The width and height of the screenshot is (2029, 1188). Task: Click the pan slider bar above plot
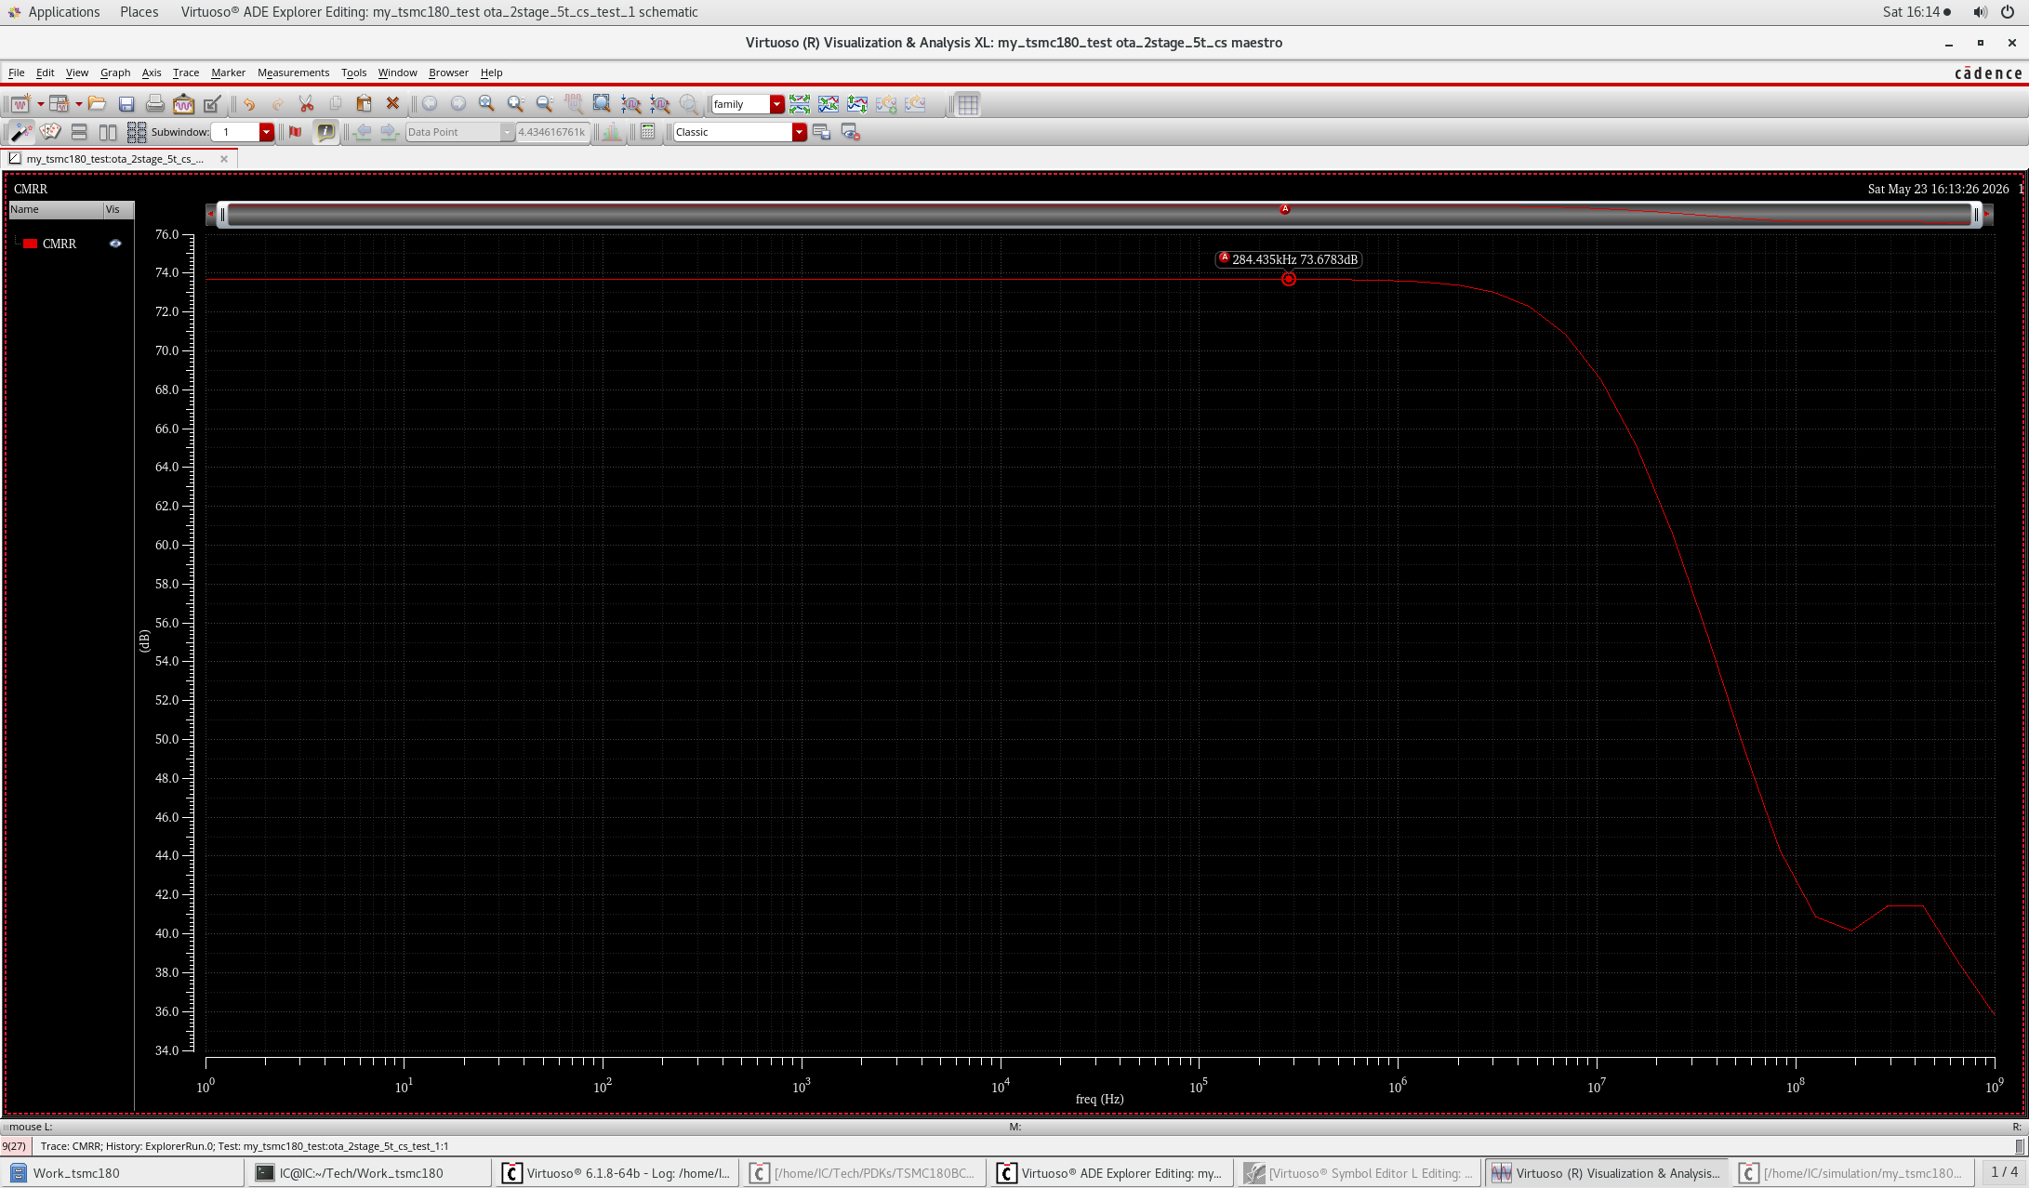click(1099, 215)
